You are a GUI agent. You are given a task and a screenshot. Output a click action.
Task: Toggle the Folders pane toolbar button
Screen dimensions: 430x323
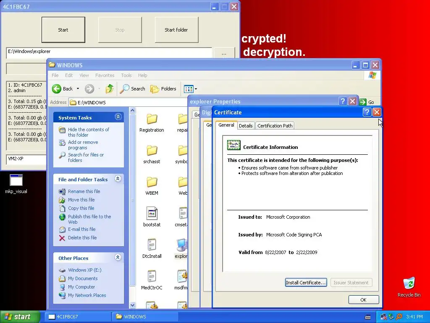(x=163, y=89)
